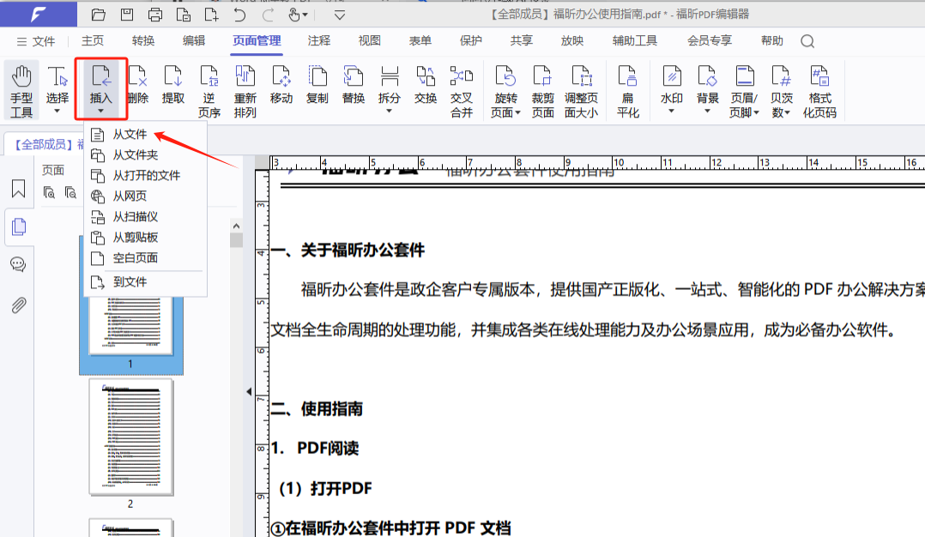The height and width of the screenshot is (537, 925).
Task: Select the Hand tool (手型工具)
Action: [21, 89]
